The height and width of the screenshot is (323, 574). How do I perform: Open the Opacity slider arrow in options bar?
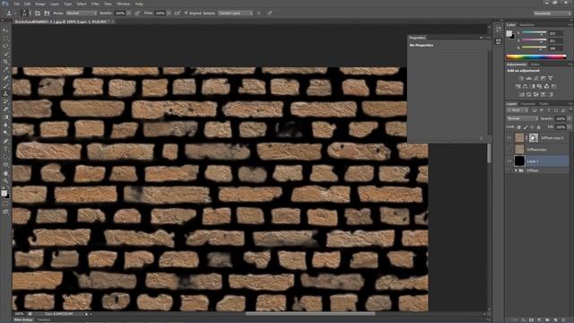tap(128, 13)
